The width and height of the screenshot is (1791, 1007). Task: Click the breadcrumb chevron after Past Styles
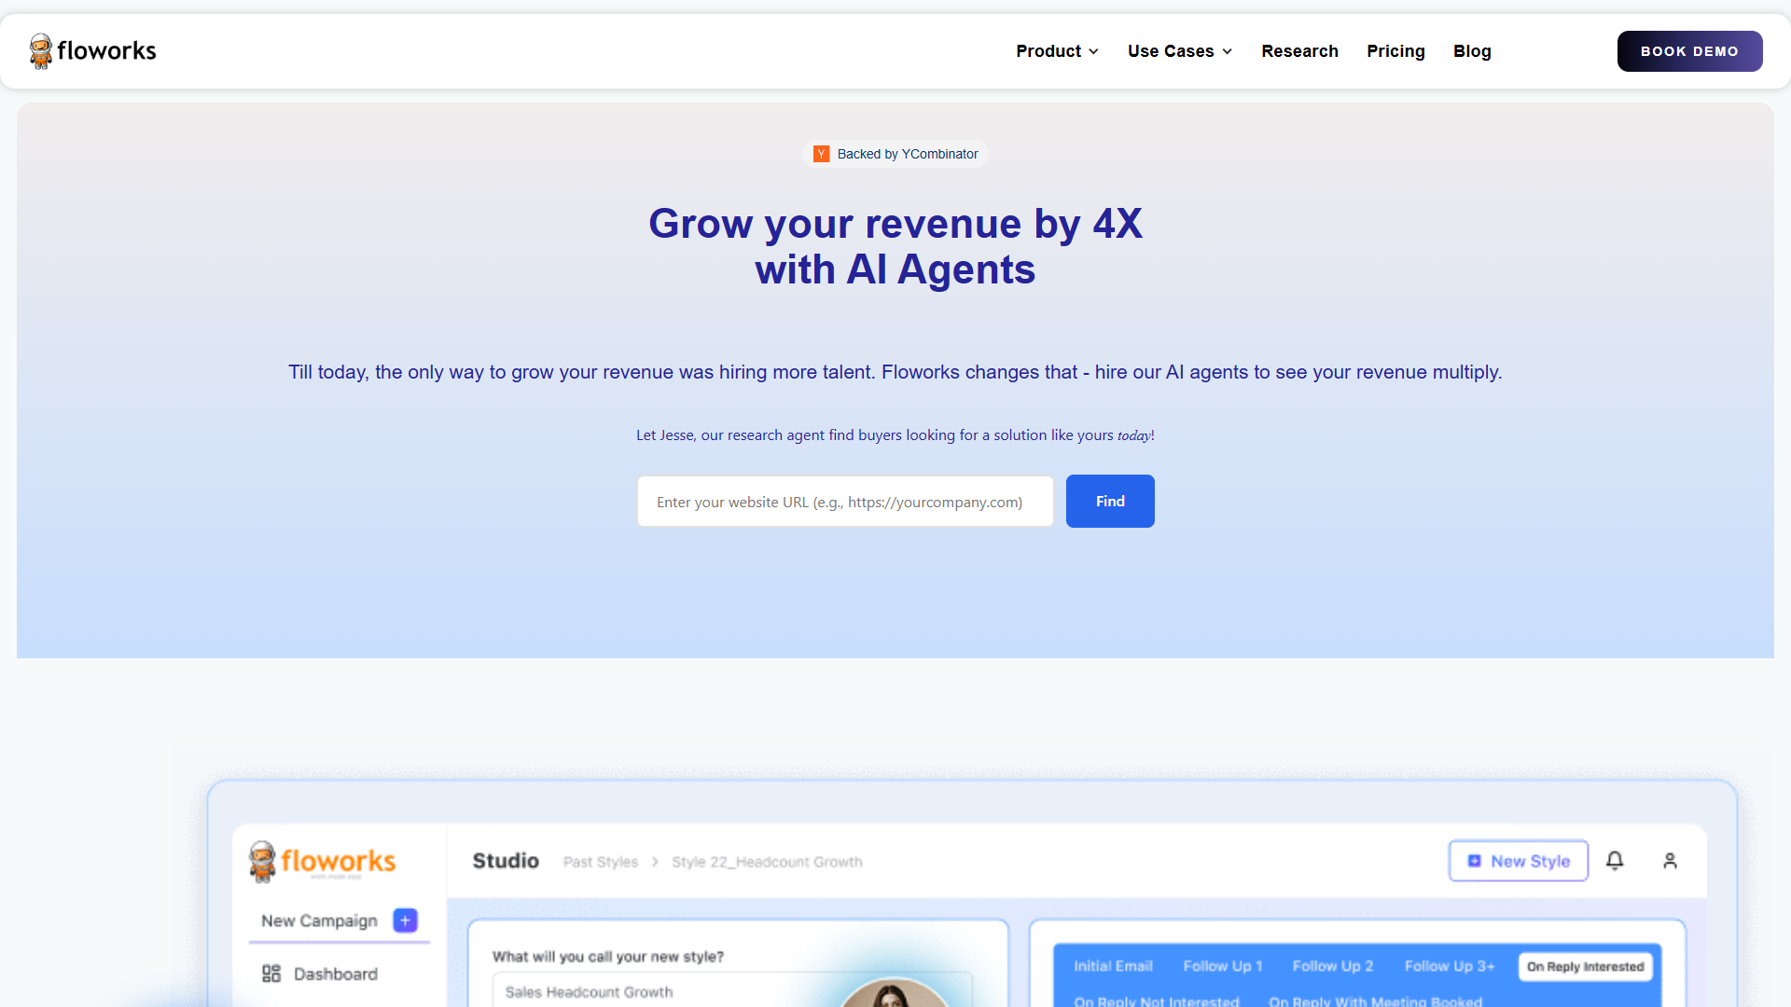tap(655, 862)
